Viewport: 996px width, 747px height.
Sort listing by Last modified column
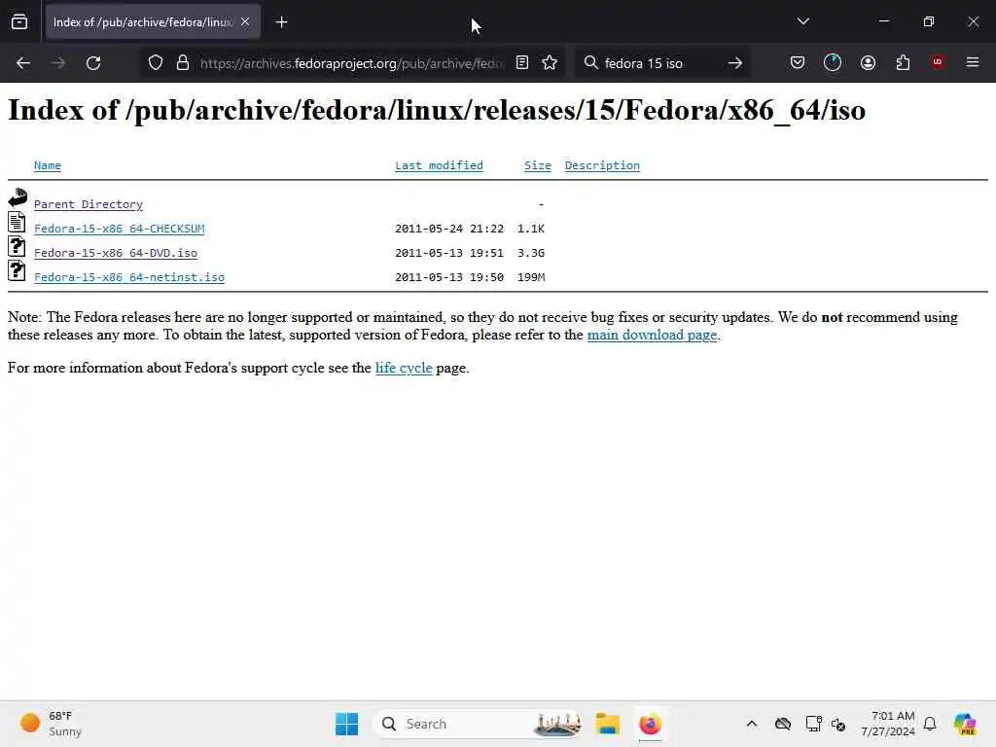pyautogui.click(x=439, y=165)
